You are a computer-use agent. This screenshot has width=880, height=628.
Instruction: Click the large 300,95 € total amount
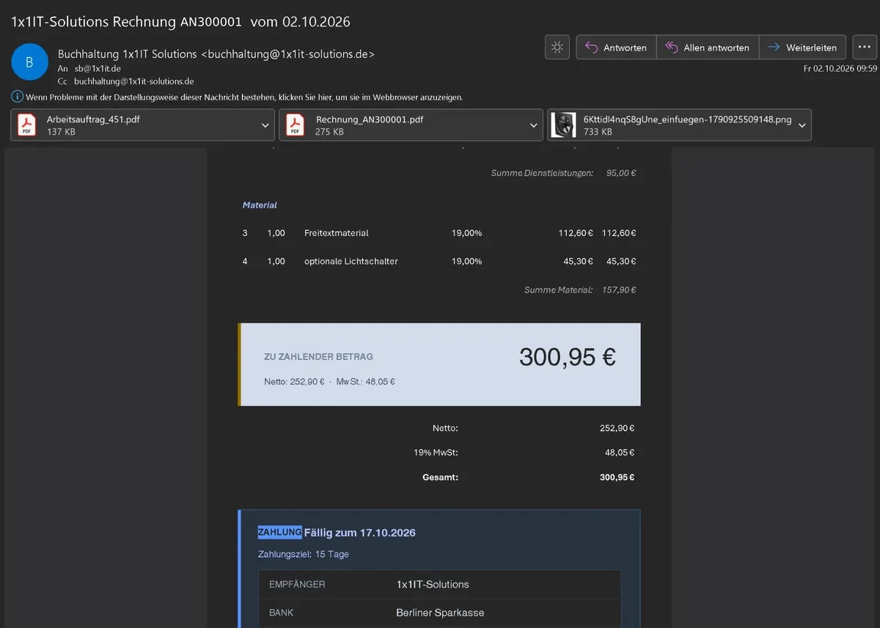(568, 357)
